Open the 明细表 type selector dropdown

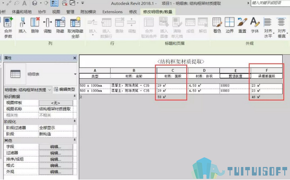(x=75, y=74)
